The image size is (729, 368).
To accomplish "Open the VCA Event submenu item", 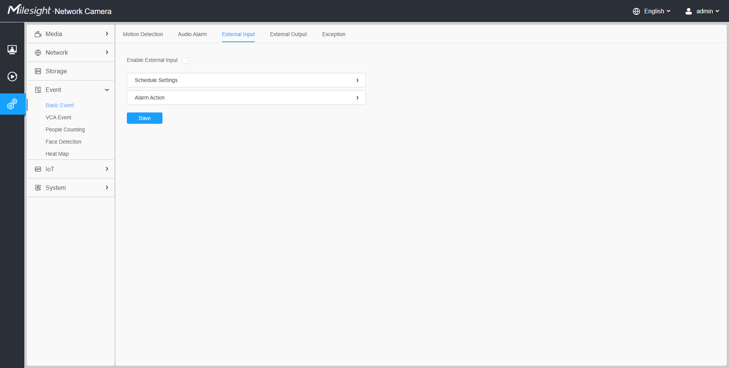I will pyautogui.click(x=58, y=117).
